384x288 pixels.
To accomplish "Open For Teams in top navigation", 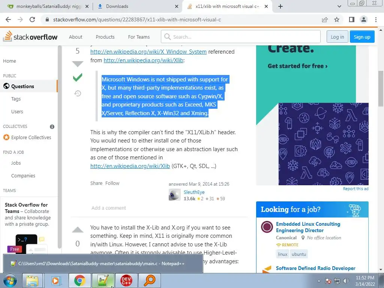I will [139, 37].
